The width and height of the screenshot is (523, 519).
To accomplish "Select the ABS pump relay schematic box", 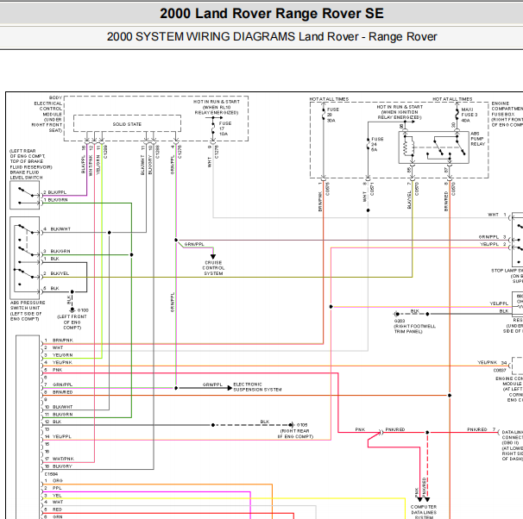I will pyautogui.click(x=433, y=147).
